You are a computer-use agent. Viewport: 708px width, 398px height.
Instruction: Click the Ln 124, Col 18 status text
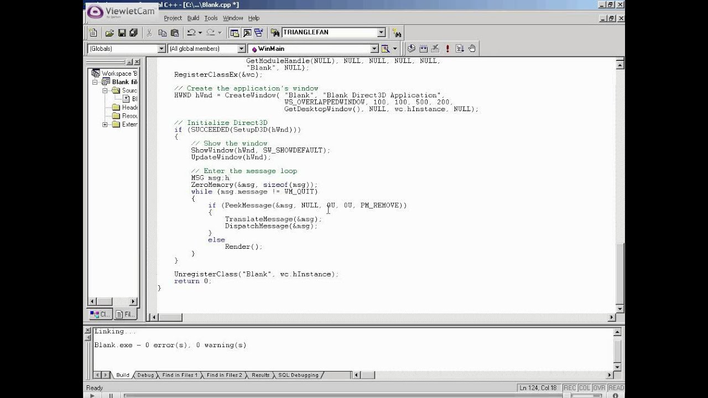pyautogui.click(x=538, y=388)
